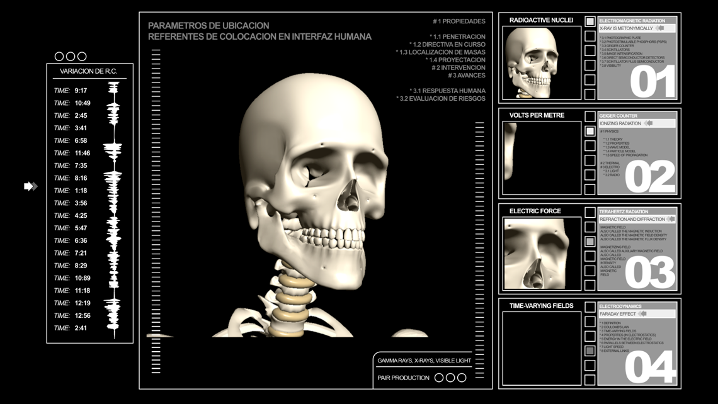Toggle the gray checkbox in Electric Force panel
Image resolution: width=718 pixels, height=404 pixels.
(x=590, y=241)
